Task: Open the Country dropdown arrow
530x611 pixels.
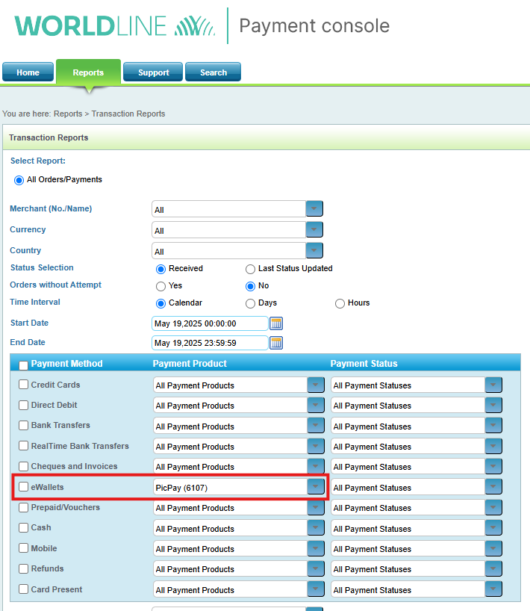Action: point(315,251)
